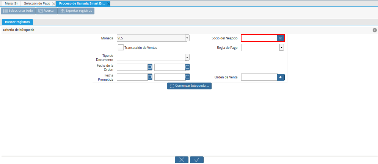Screen dimensions: 378x164
Task: Click the Fecha Prometida end date field
Action: pyautogui.click(x=170, y=77)
